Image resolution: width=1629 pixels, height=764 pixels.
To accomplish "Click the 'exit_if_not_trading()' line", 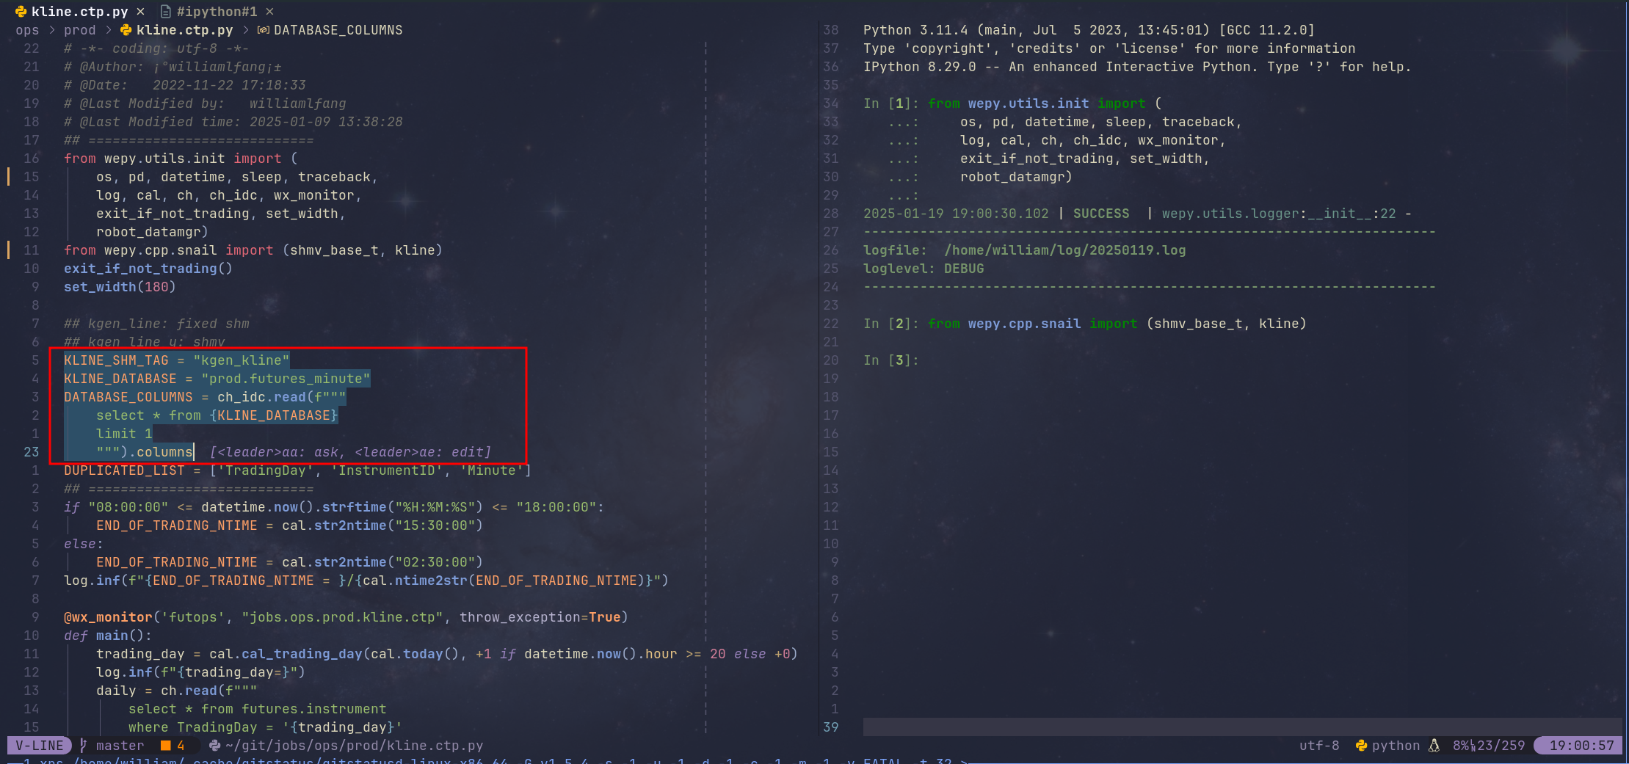I will click(148, 269).
